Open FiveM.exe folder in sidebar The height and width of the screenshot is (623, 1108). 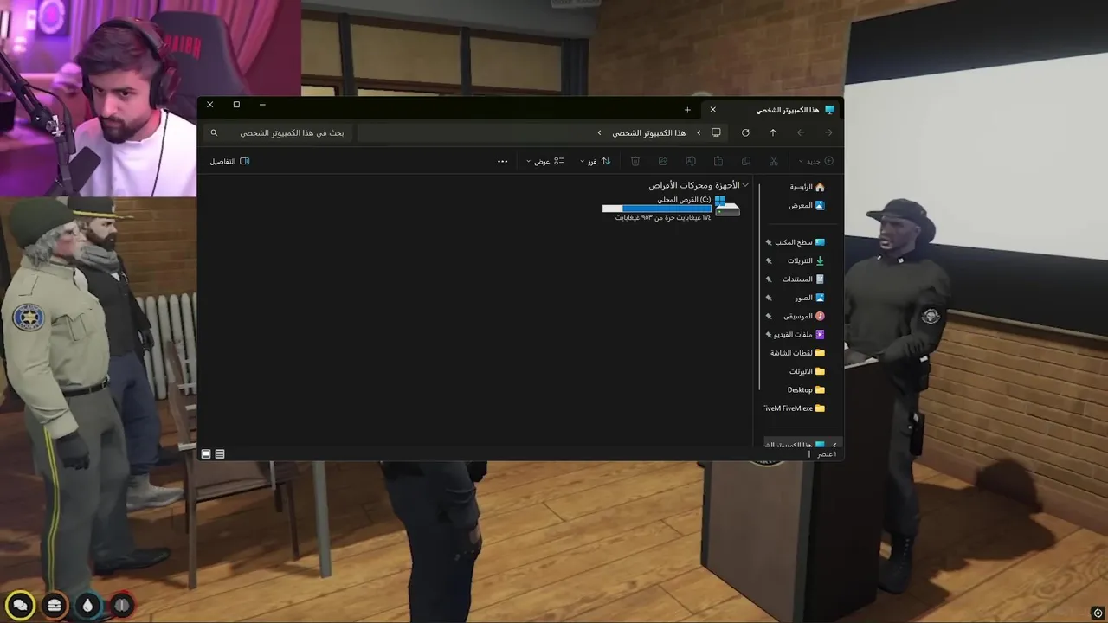[x=795, y=408]
